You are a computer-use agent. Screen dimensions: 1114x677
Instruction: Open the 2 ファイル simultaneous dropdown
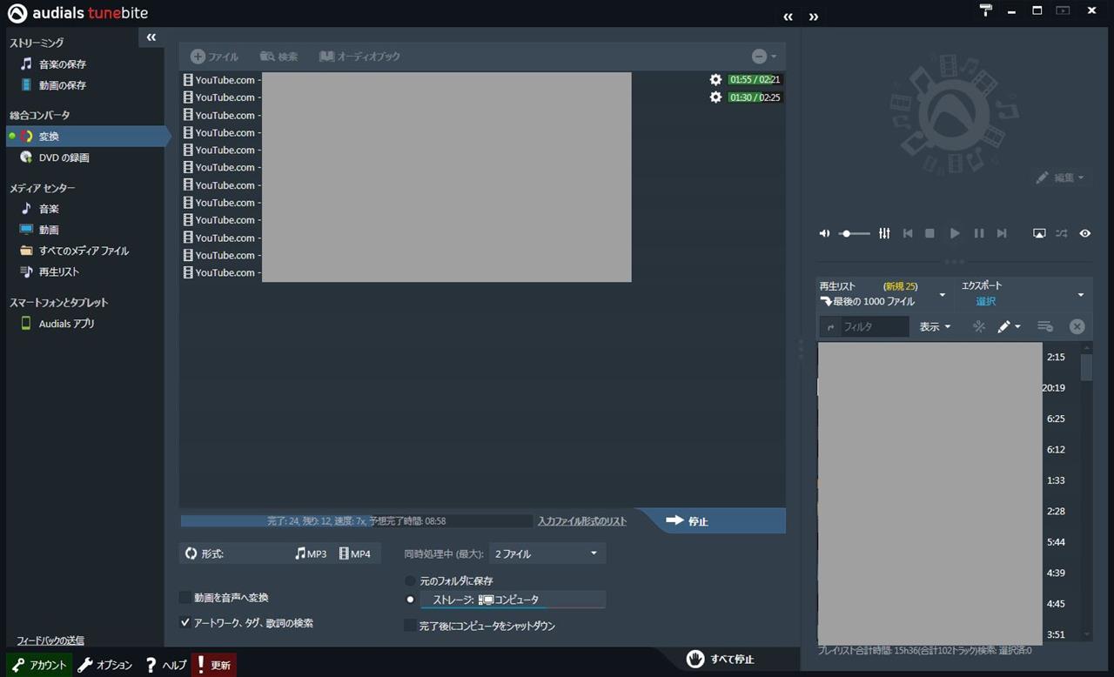click(x=547, y=553)
